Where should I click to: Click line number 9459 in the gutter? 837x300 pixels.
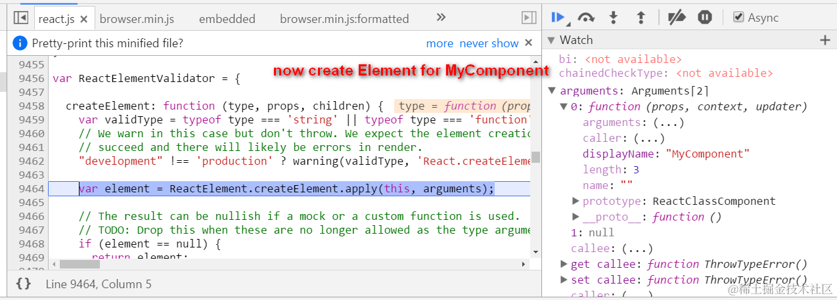(x=32, y=119)
